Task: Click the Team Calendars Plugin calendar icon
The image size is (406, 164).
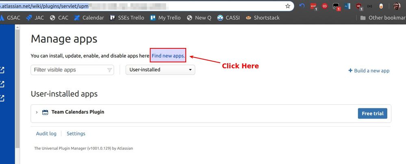Action: [x=45, y=112]
